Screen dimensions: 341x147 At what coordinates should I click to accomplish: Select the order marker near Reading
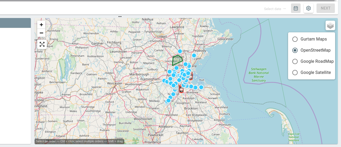pyautogui.click(x=180, y=51)
